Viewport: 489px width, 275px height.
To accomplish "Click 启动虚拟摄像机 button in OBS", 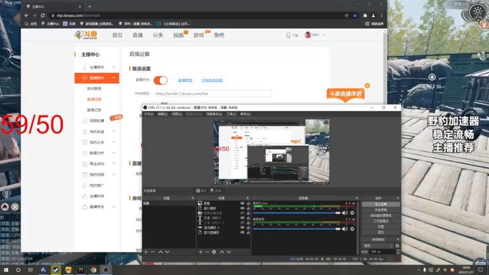I will [x=380, y=216].
